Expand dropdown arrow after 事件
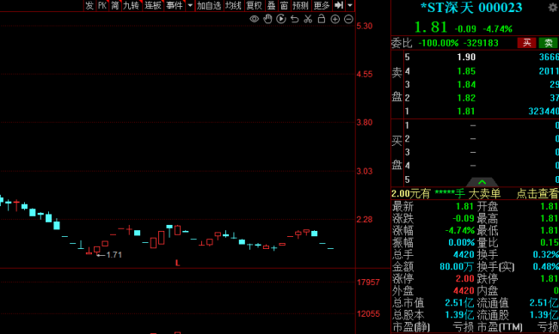 click(x=190, y=5)
